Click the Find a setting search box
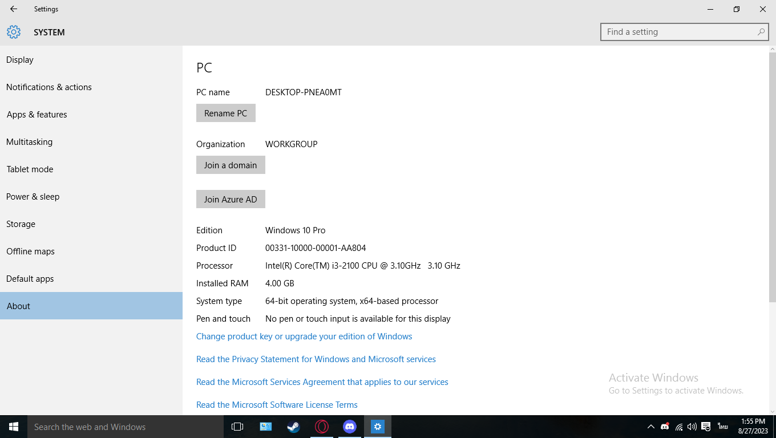This screenshot has height=438, width=776. pyautogui.click(x=684, y=32)
